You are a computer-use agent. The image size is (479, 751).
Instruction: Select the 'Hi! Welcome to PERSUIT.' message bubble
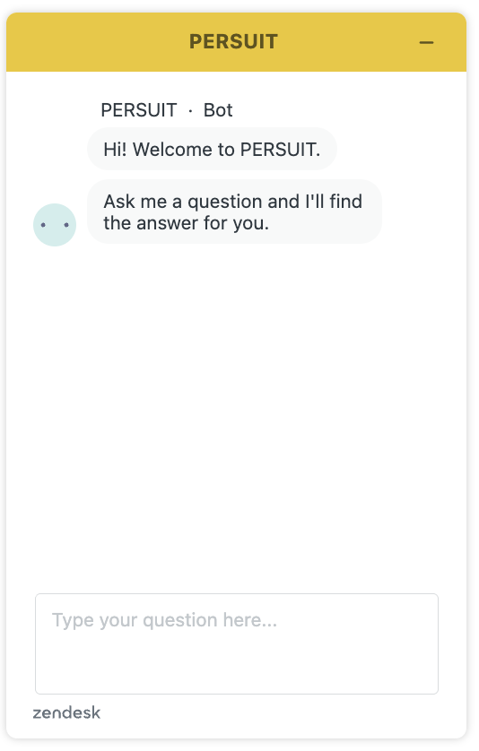click(x=212, y=149)
